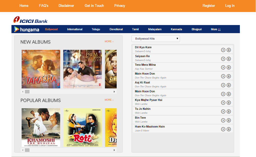The height and width of the screenshot is (157, 256).
Task: Open the Kannada category
Action: [176, 29]
